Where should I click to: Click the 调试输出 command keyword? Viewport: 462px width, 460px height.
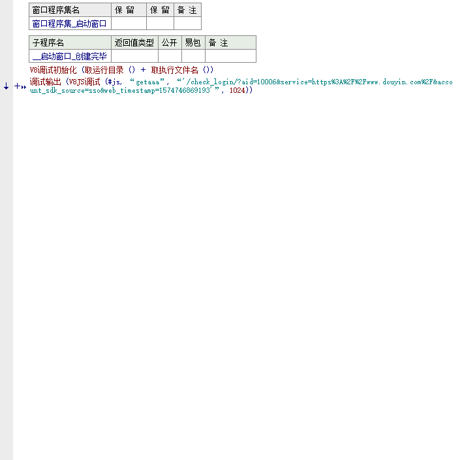coord(46,82)
